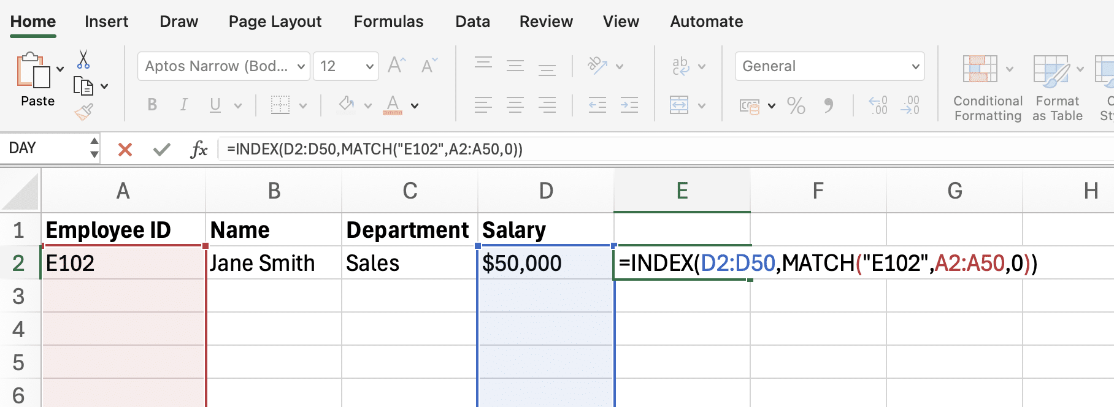
Task: Align text to bottom
Action: 547,69
